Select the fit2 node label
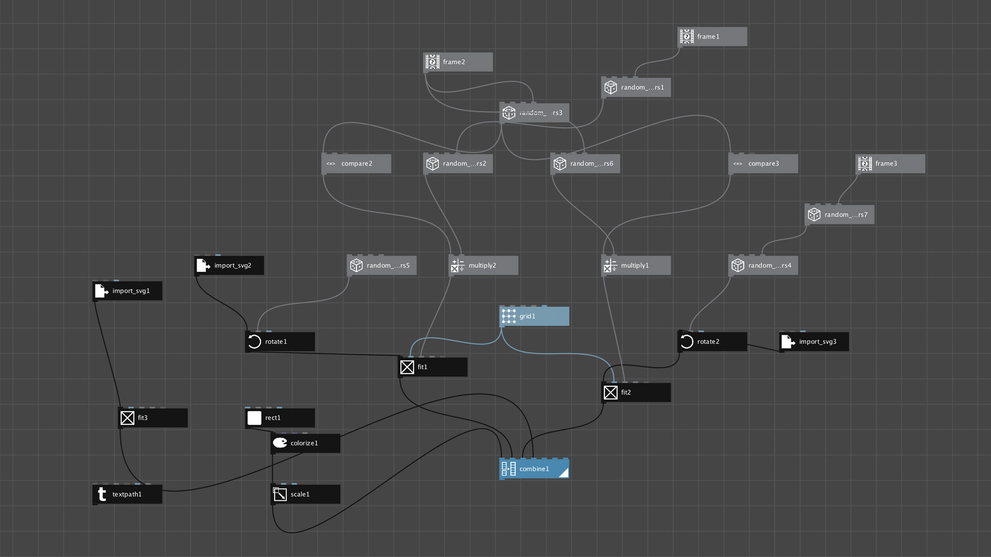This screenshot has width=991, height=557. (626, 392)
